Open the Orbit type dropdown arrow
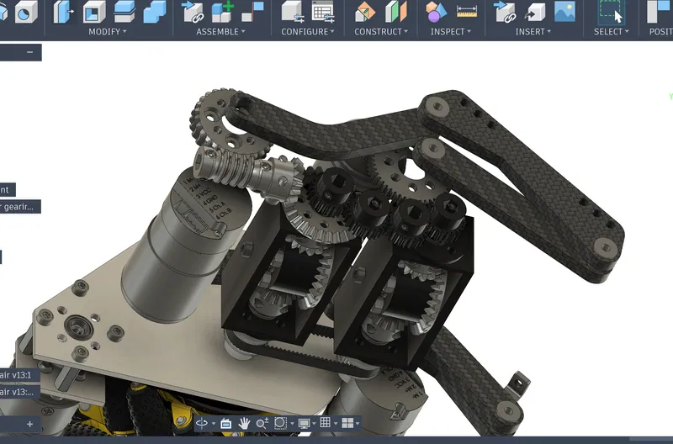 pos(213,424)
